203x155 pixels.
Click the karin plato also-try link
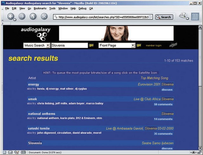coord(67,118)
